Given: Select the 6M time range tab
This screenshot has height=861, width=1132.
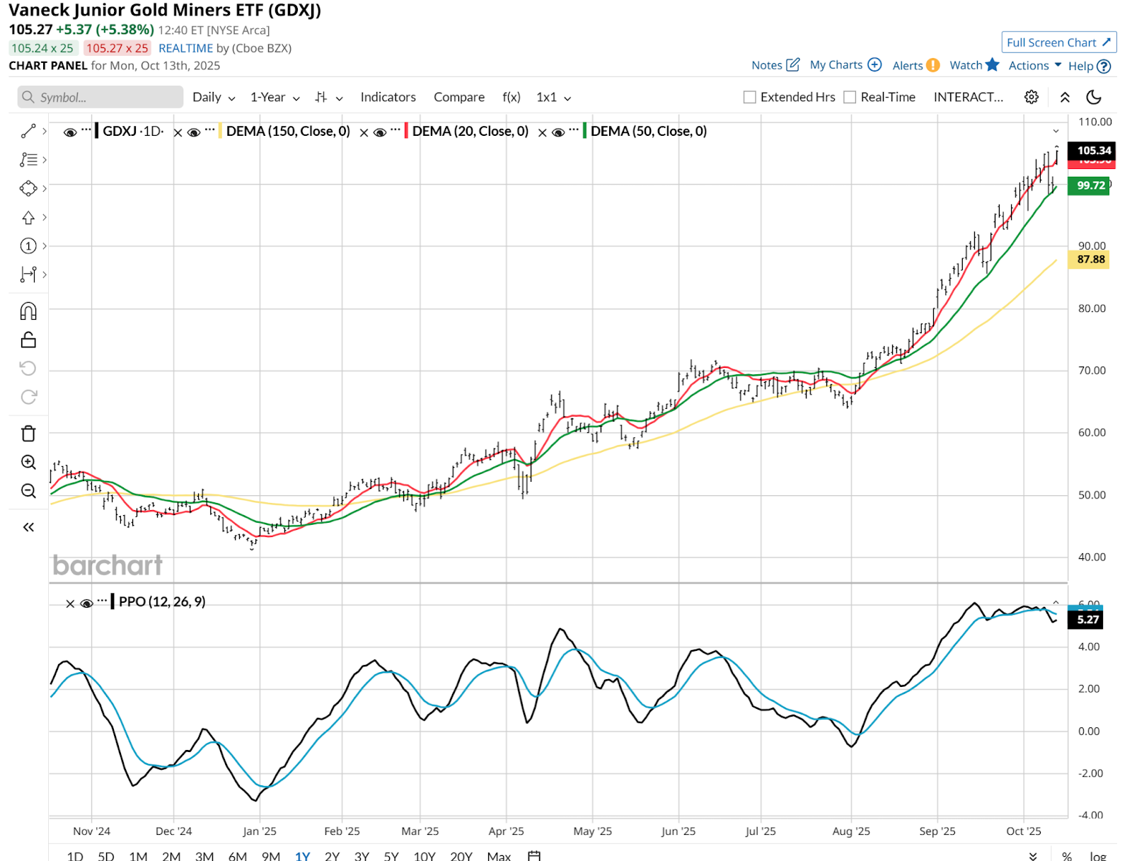Looking at the screenshot, I should [x=238, y=856].
